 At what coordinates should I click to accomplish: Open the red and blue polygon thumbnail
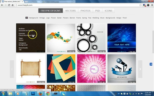[31, 87]
